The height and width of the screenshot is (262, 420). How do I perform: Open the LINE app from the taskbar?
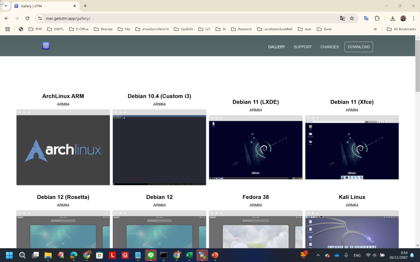[x=151, y=255]
